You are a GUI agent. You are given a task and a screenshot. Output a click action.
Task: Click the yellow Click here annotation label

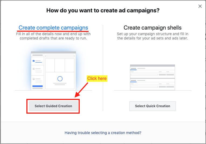[x=97, y=78]
